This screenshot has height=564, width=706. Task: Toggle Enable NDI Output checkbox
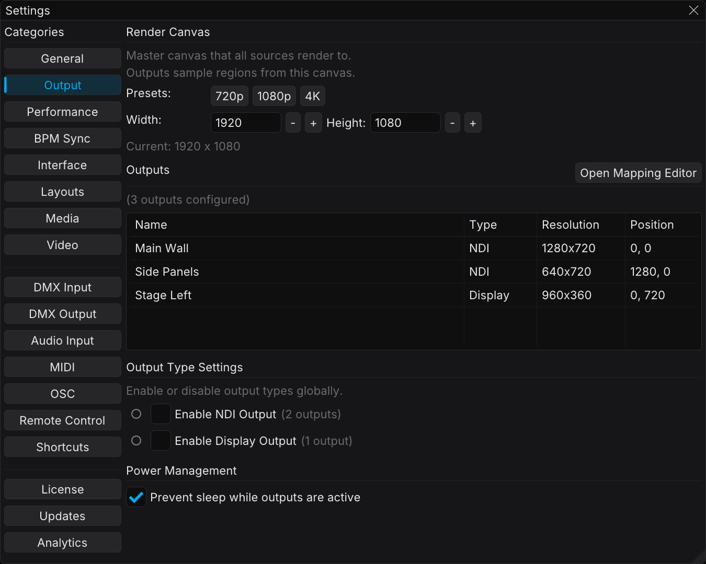click(x=161, y=414)
